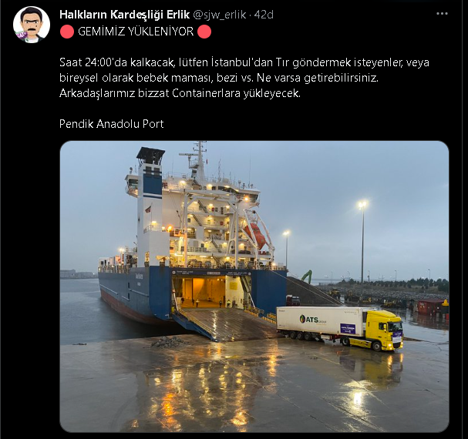This screenshot has height=439, width=468.
Task: Click the tall lit lamp post
Action: point(362,242)
